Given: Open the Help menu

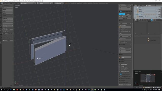Looking at the screenshot, I should pyautogui.click(x=18, y=3).
